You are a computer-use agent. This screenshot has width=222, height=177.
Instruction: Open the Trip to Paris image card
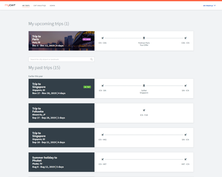[x=61, y=41]
